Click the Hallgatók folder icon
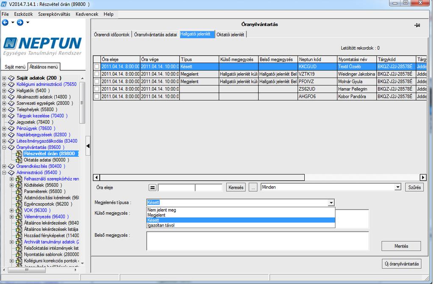 click(11, 91)
